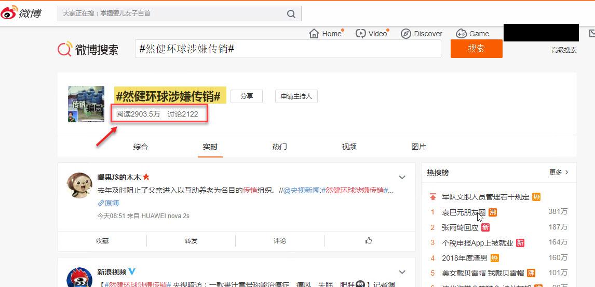The image size is (595, 287).
Task: Click the Game controller icon
Action: [461, 34]
